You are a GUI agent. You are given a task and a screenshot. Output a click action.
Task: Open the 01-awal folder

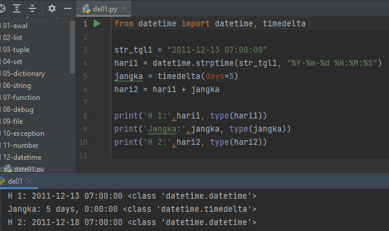(15, 26)
